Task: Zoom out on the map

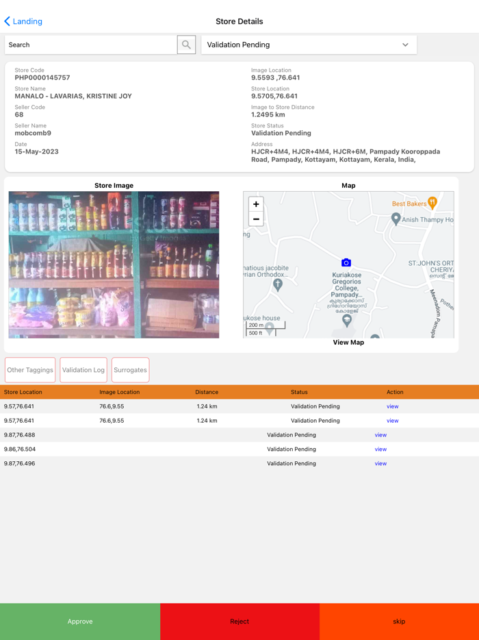Action: point(256,219)
